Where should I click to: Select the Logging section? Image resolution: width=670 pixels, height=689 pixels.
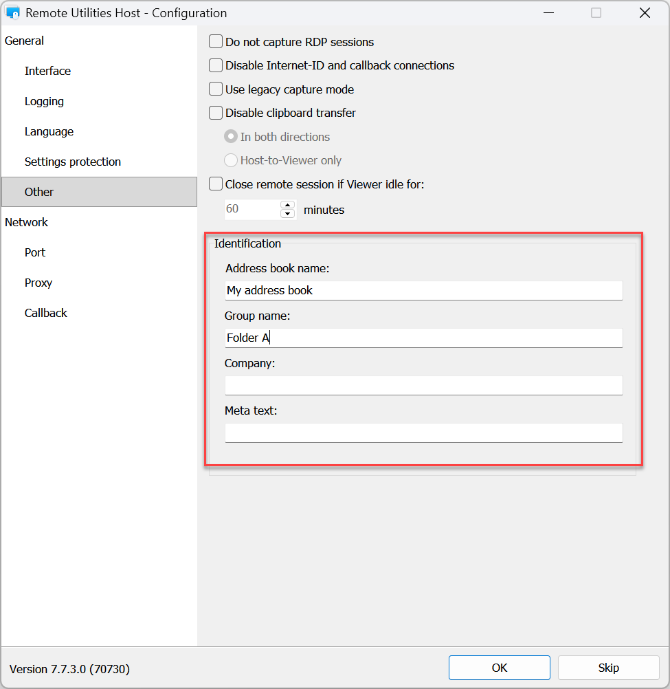click(x=44, y=101)
